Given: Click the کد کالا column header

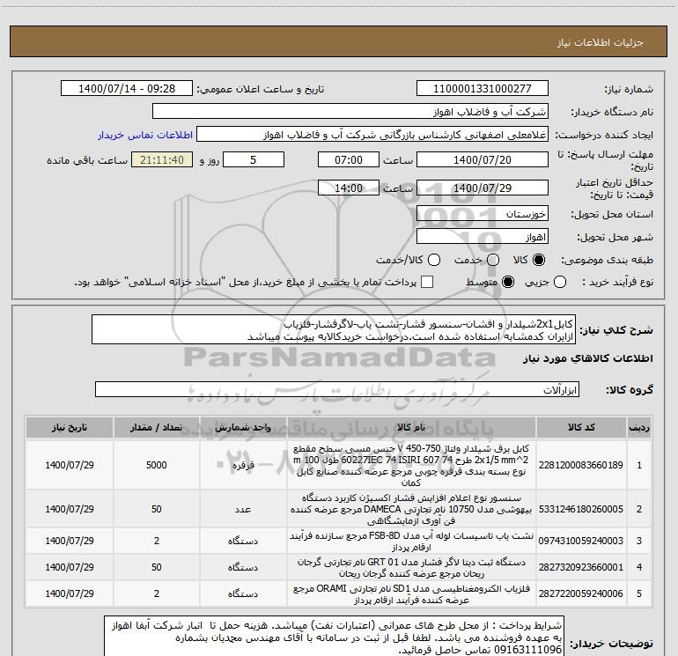Looking at the screenshot, I should click(581, 428).
